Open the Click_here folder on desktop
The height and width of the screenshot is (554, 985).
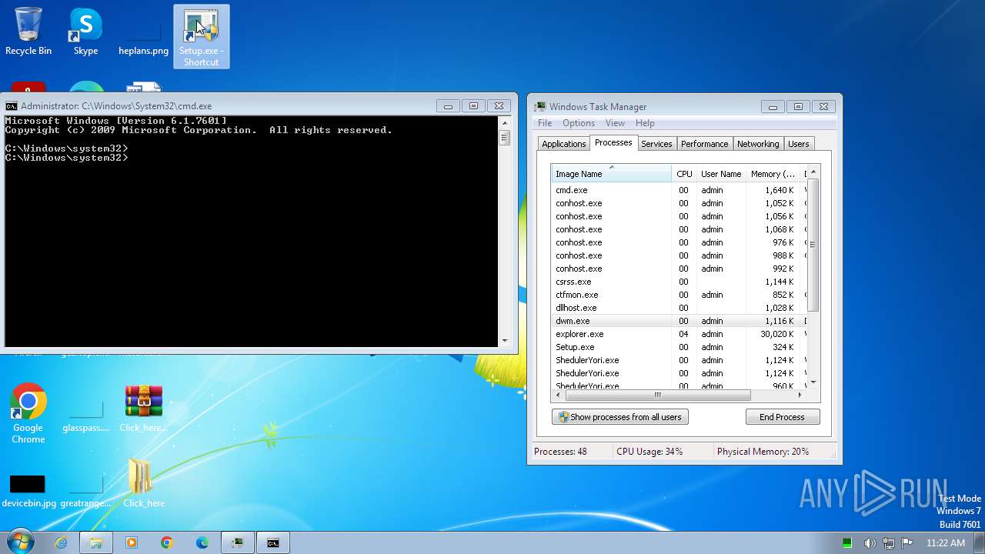143,483
